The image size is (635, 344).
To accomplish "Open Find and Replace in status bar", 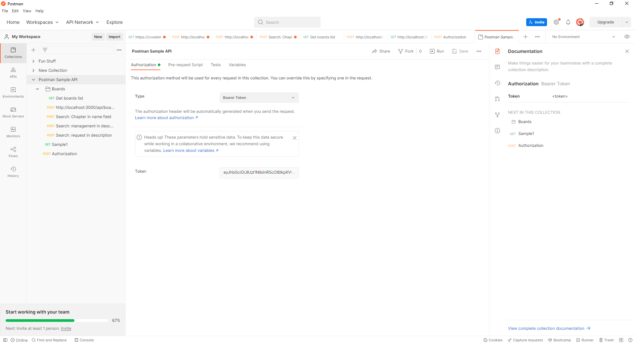I will coord(49,340).
